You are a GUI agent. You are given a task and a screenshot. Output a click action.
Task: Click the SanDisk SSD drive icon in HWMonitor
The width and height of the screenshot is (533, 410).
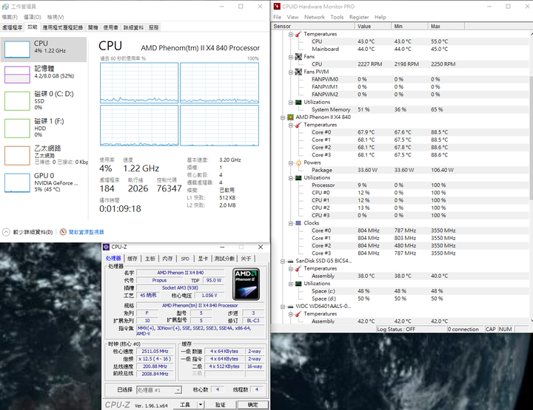click(x=290, y=261)
